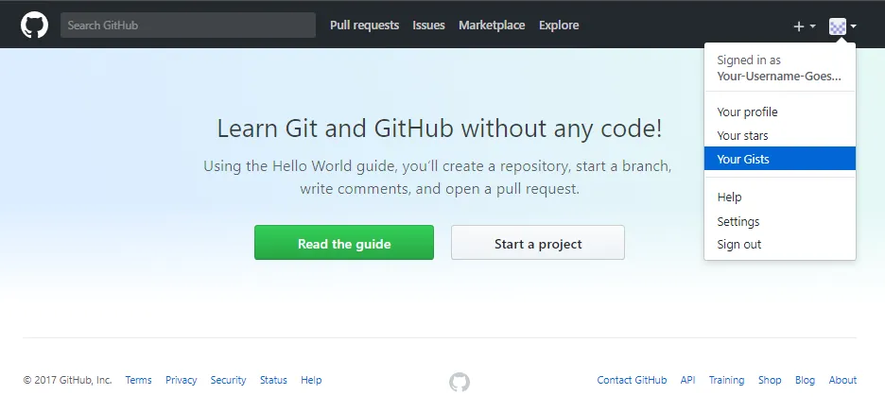
Task: Click the Shop footer link
Action: pyautogui.click(x=770, y=380)
